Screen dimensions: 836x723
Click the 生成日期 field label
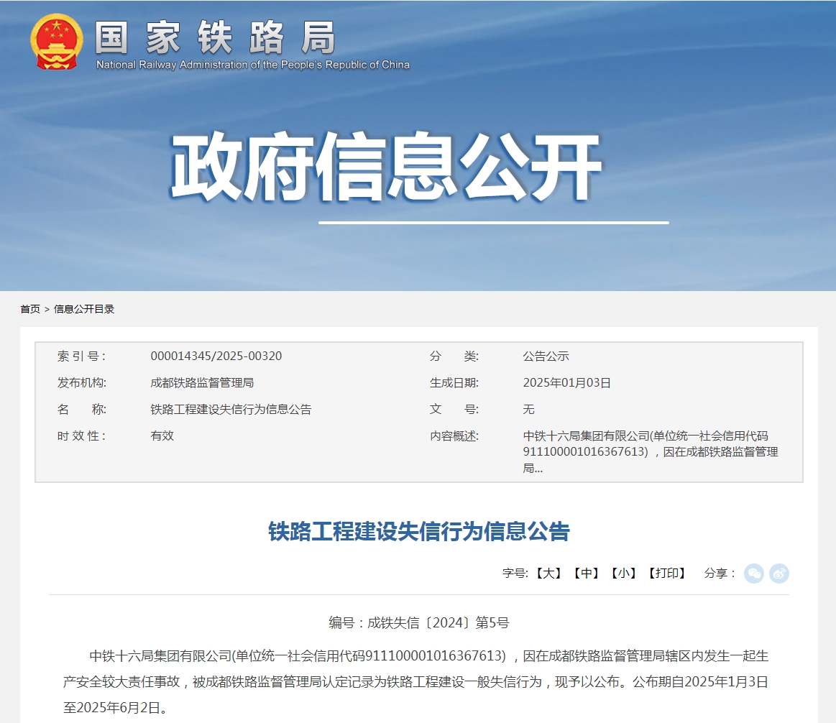point(454,383)
